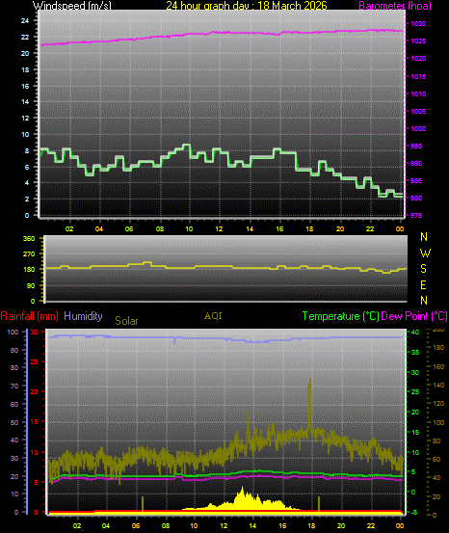Click the "14" windspeed scale value
The height and width of the screenshot is (533, 449).
(x=25, y=101)
